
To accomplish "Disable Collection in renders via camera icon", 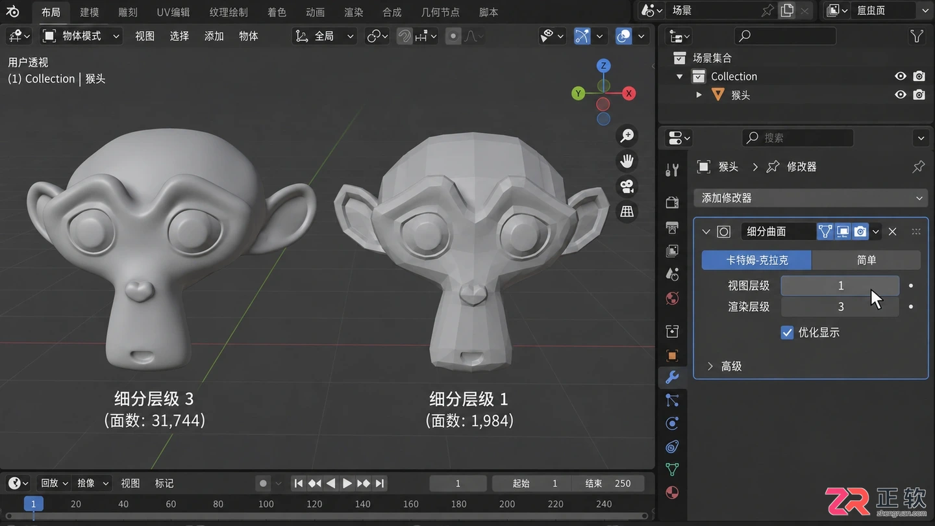I will click(919, 77).
